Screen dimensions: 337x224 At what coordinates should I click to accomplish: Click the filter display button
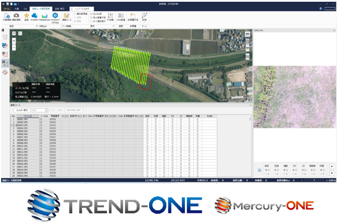22,110
